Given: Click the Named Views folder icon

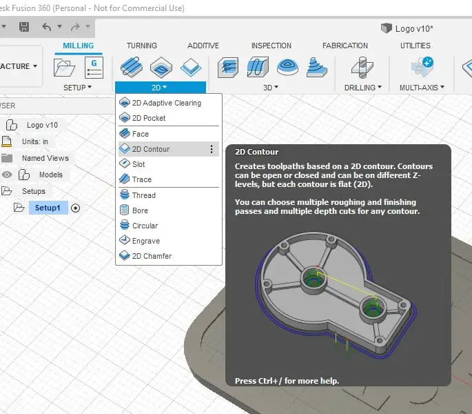Looking at the screenshot, I should pyautogui.click(x=7, y=158).
